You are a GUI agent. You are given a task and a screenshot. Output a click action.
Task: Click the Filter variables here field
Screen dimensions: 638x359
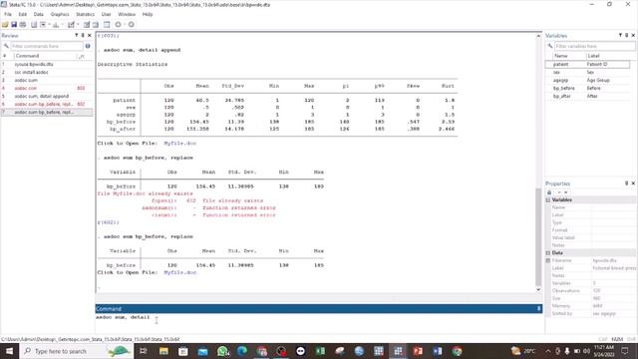click(x=594, y=46)
